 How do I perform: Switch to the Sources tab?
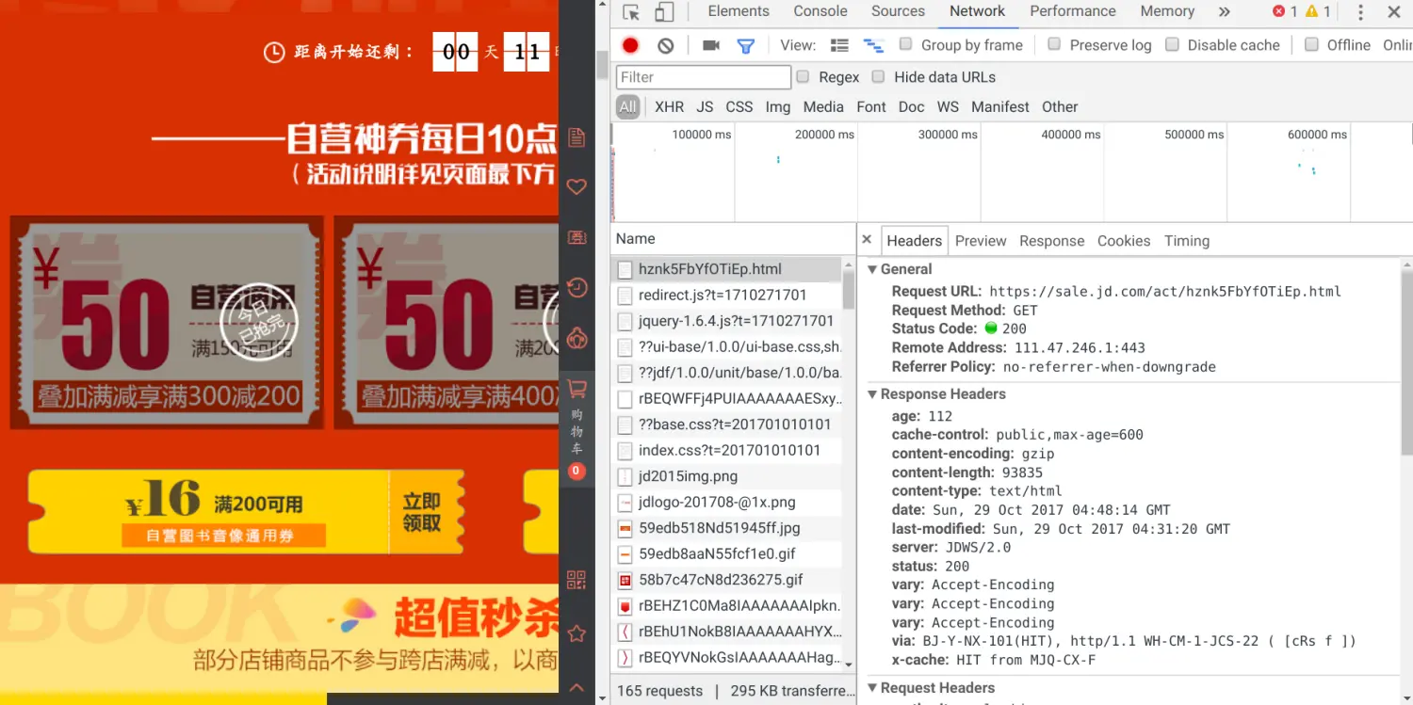click(x=898, y=11)
